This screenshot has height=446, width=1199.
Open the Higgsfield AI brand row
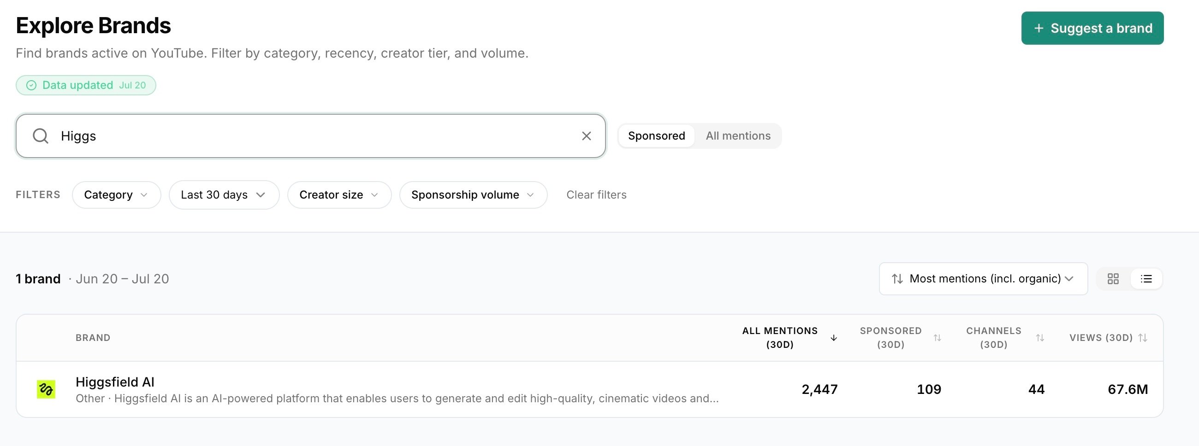tap(590, 389)
